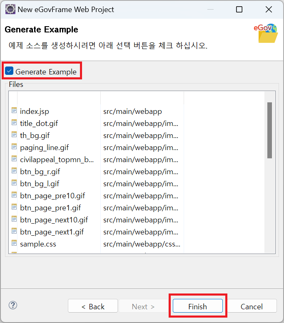Go back with the Back button
This screenshot has height=323, width=284.
tap(93, 306)
